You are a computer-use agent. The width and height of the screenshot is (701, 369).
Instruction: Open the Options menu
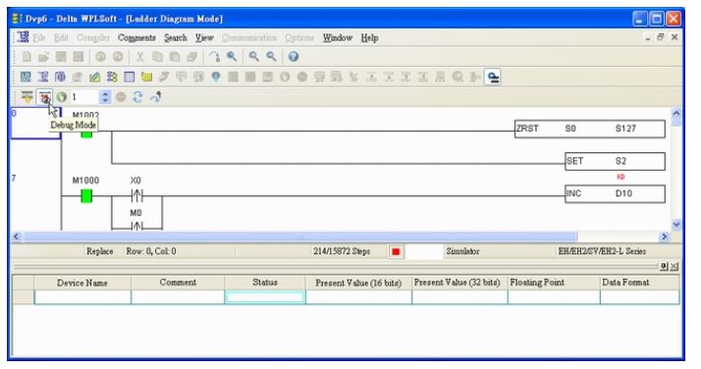[299, 38]
